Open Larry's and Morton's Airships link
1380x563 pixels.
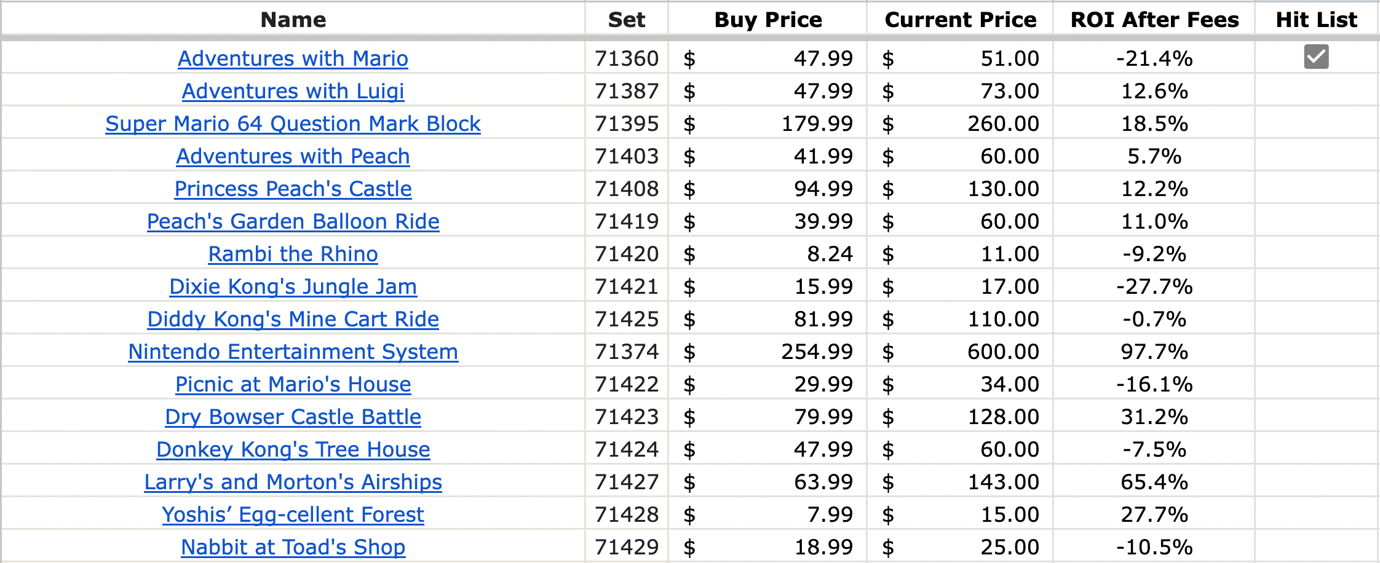(293, 482)
